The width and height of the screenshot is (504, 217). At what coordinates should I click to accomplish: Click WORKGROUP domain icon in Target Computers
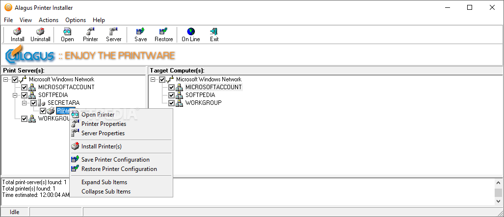[x=179, y=103]
